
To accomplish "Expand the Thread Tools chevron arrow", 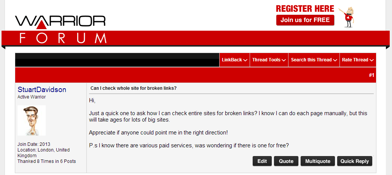I will pos(284,60).
